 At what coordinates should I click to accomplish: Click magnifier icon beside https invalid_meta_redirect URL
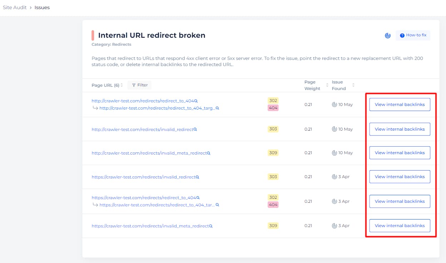click(211, 226)
